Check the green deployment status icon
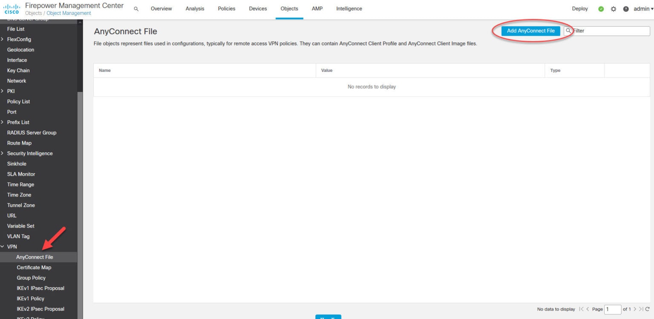 (x=601, y=9)
